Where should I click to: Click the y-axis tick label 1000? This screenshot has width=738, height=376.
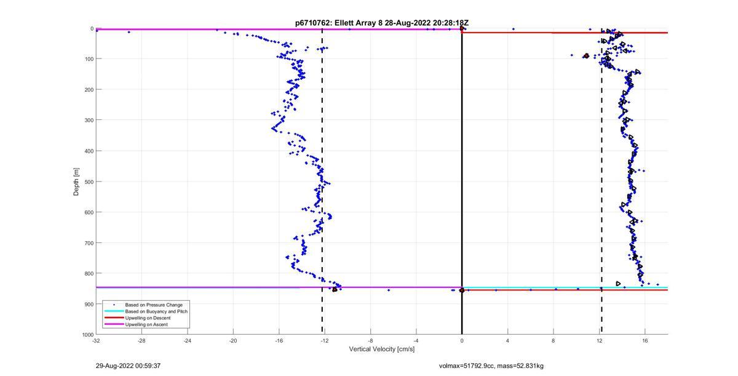[87, 335]
